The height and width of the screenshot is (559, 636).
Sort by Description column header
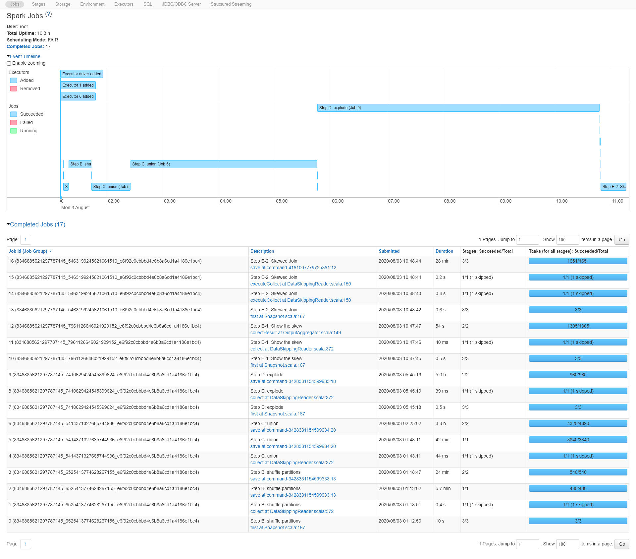(x=262, y=251)
